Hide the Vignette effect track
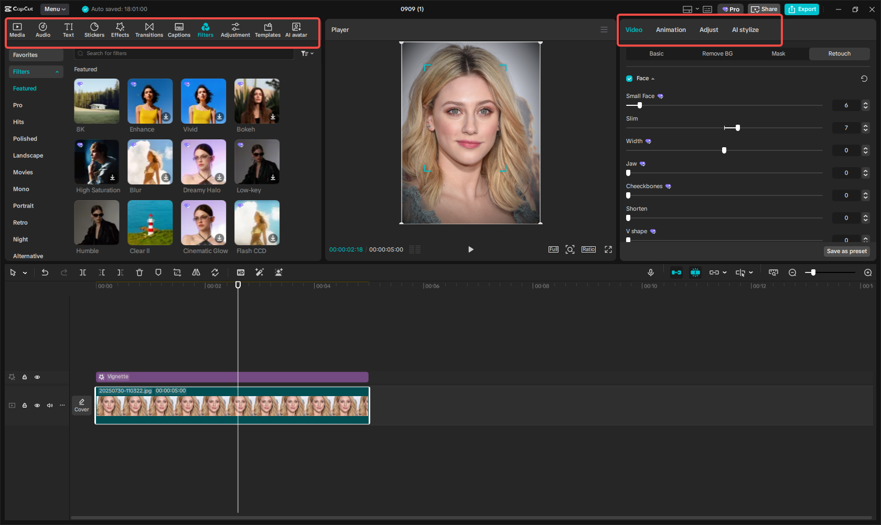Viewport: 881px width, 525px height. [x=37, y=377]
